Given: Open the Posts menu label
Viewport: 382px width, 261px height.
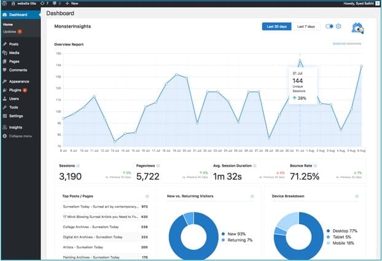Looking at the screenshot, I should click(x=14, y=44).
